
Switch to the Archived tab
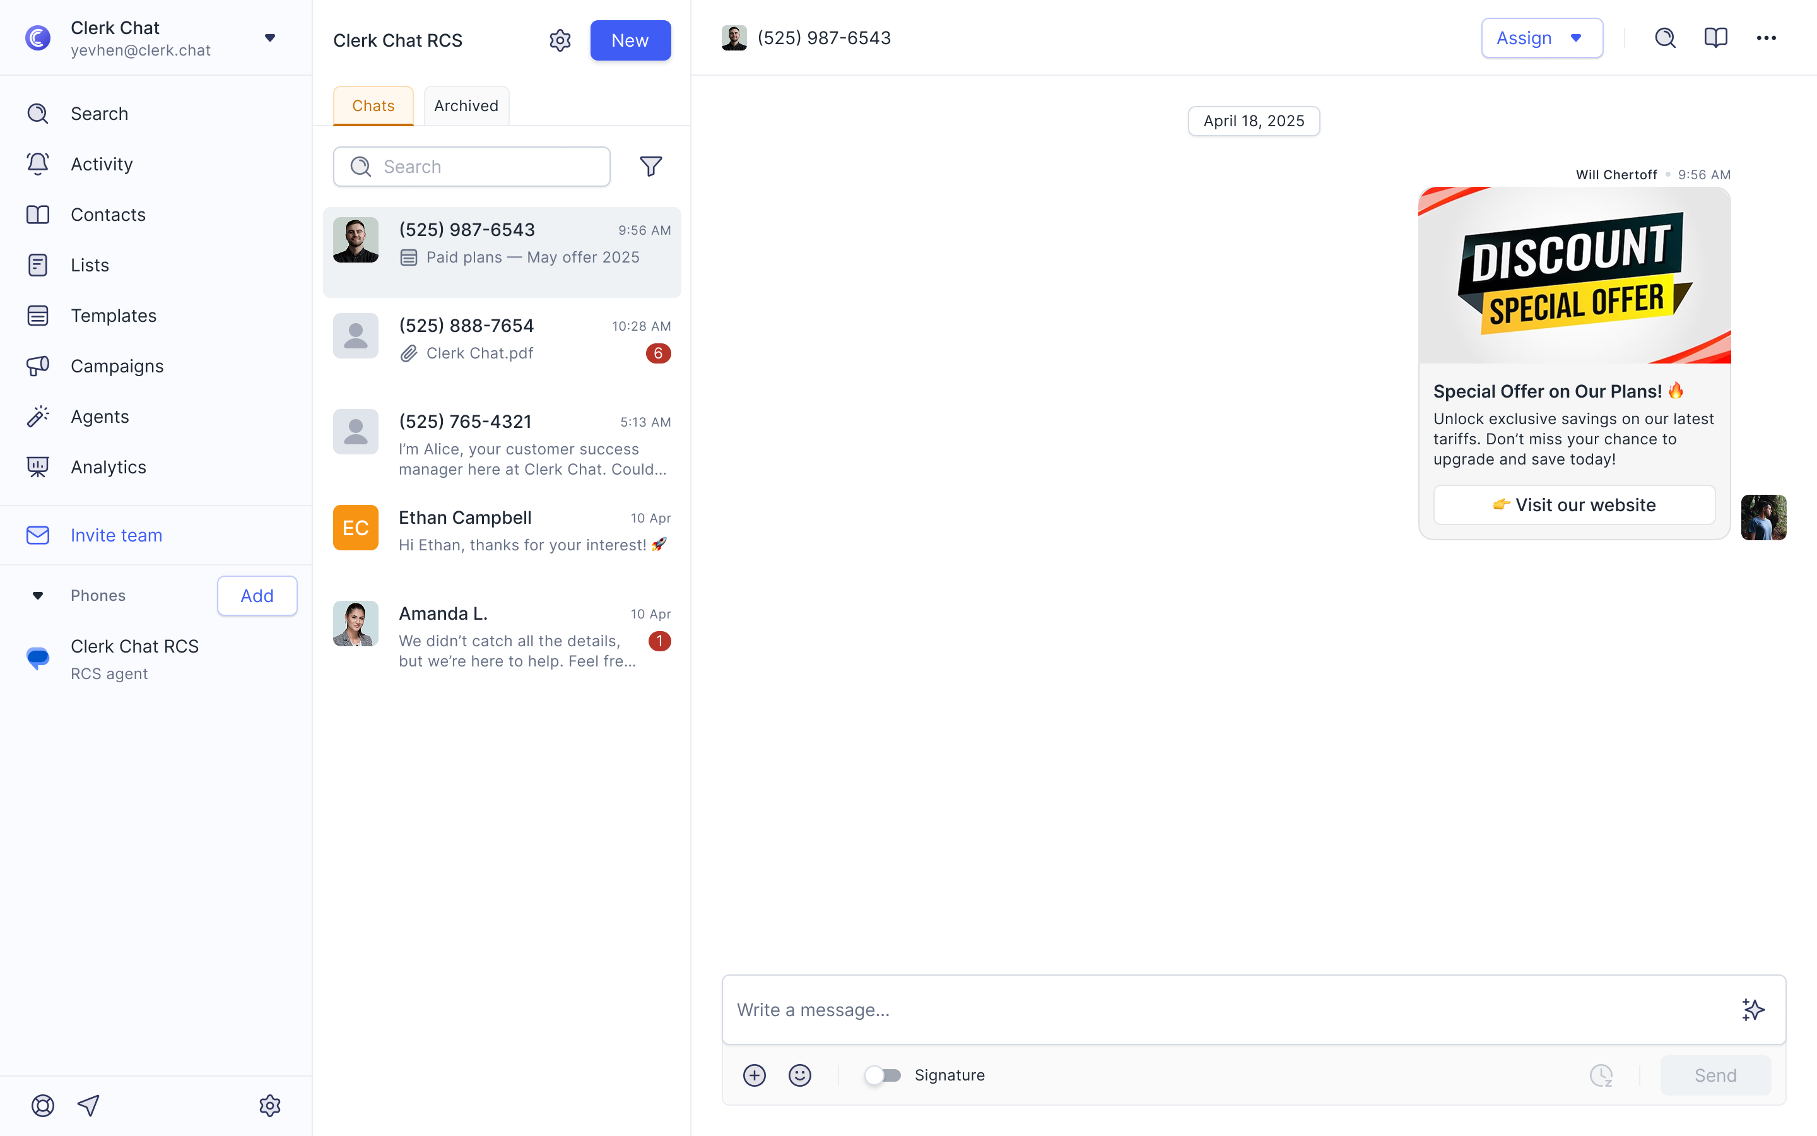coord(466,106)
